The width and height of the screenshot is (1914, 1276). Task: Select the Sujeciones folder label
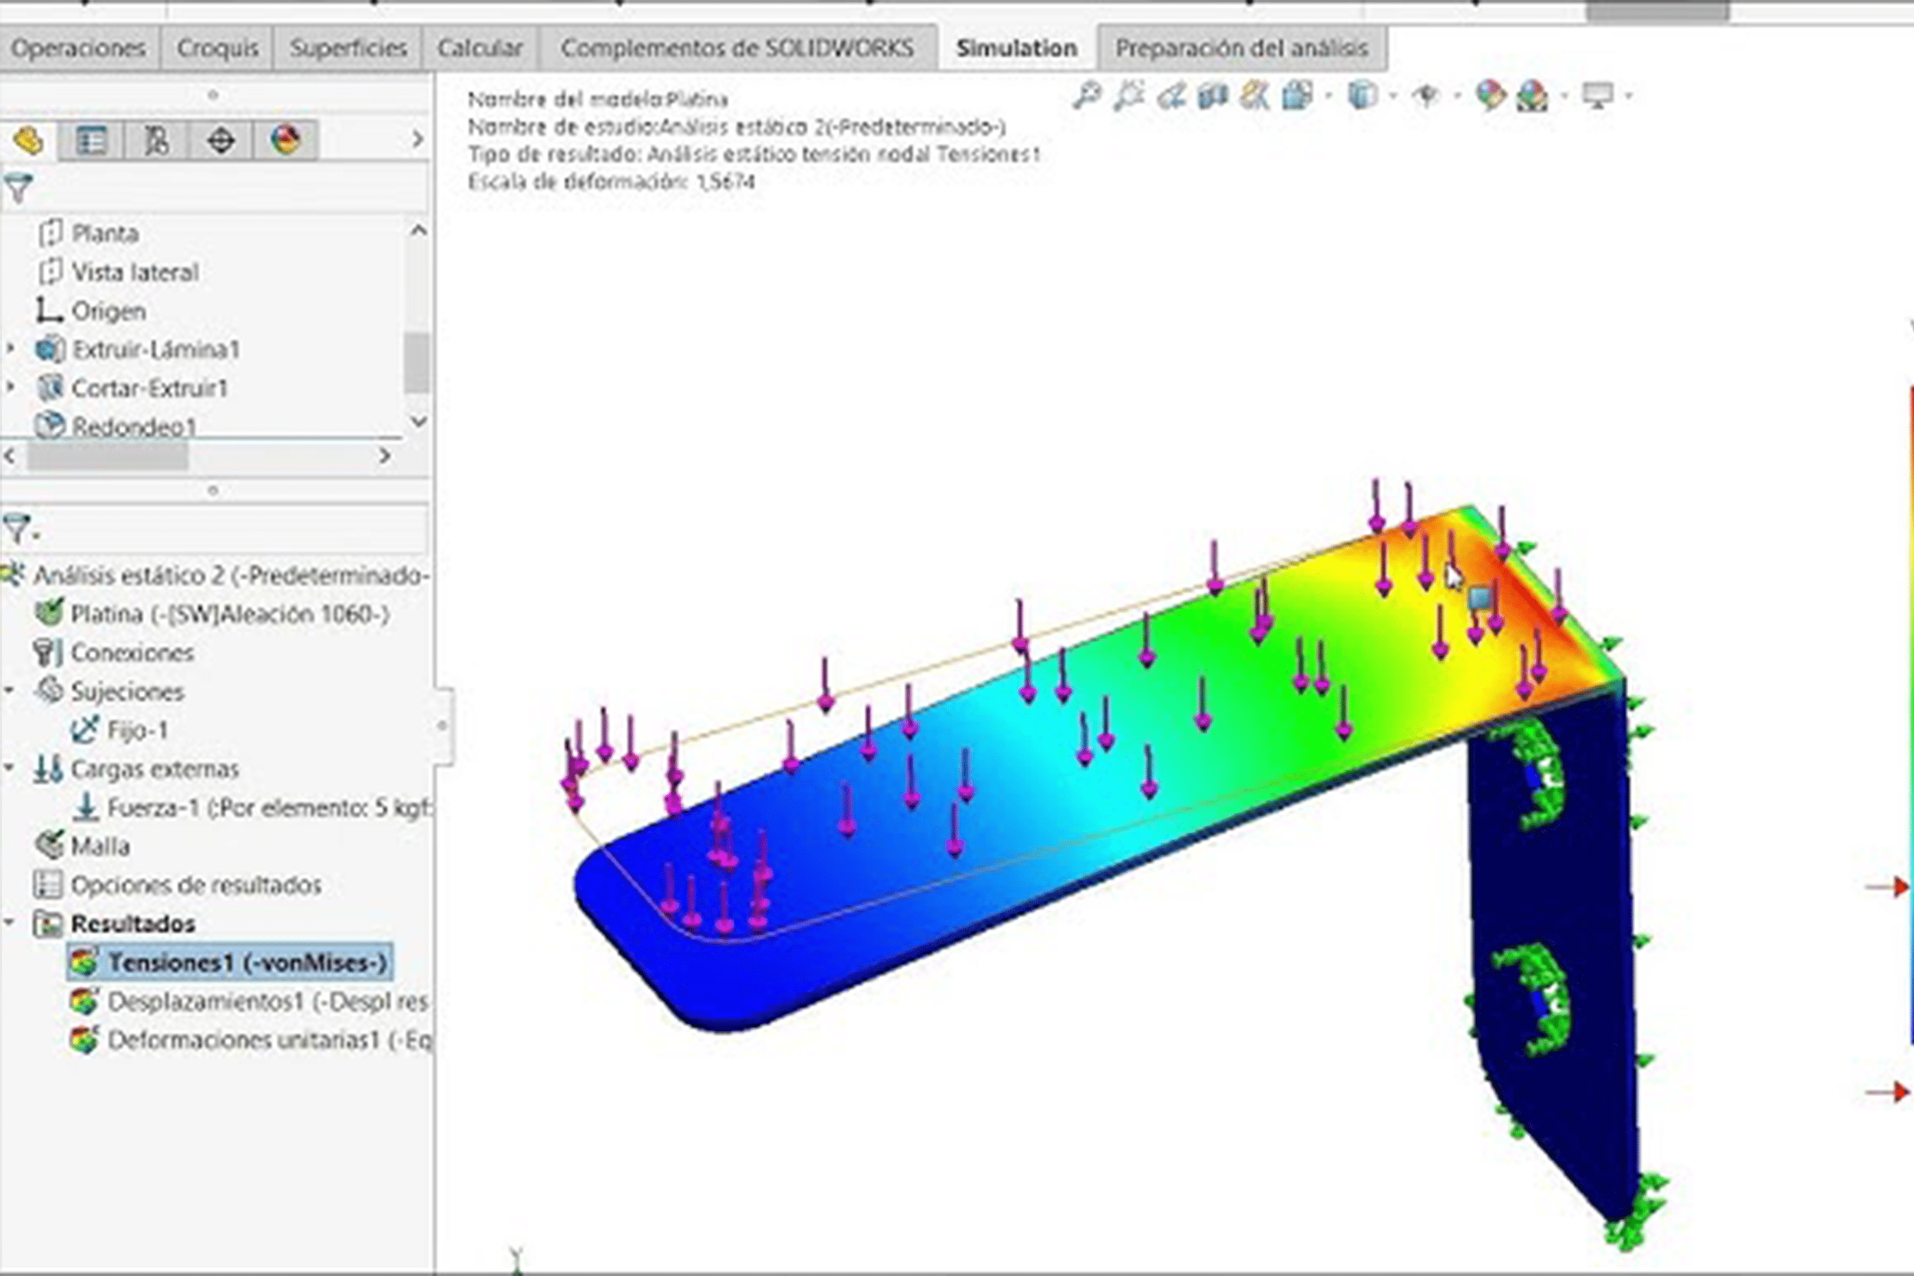click(128, 692)
